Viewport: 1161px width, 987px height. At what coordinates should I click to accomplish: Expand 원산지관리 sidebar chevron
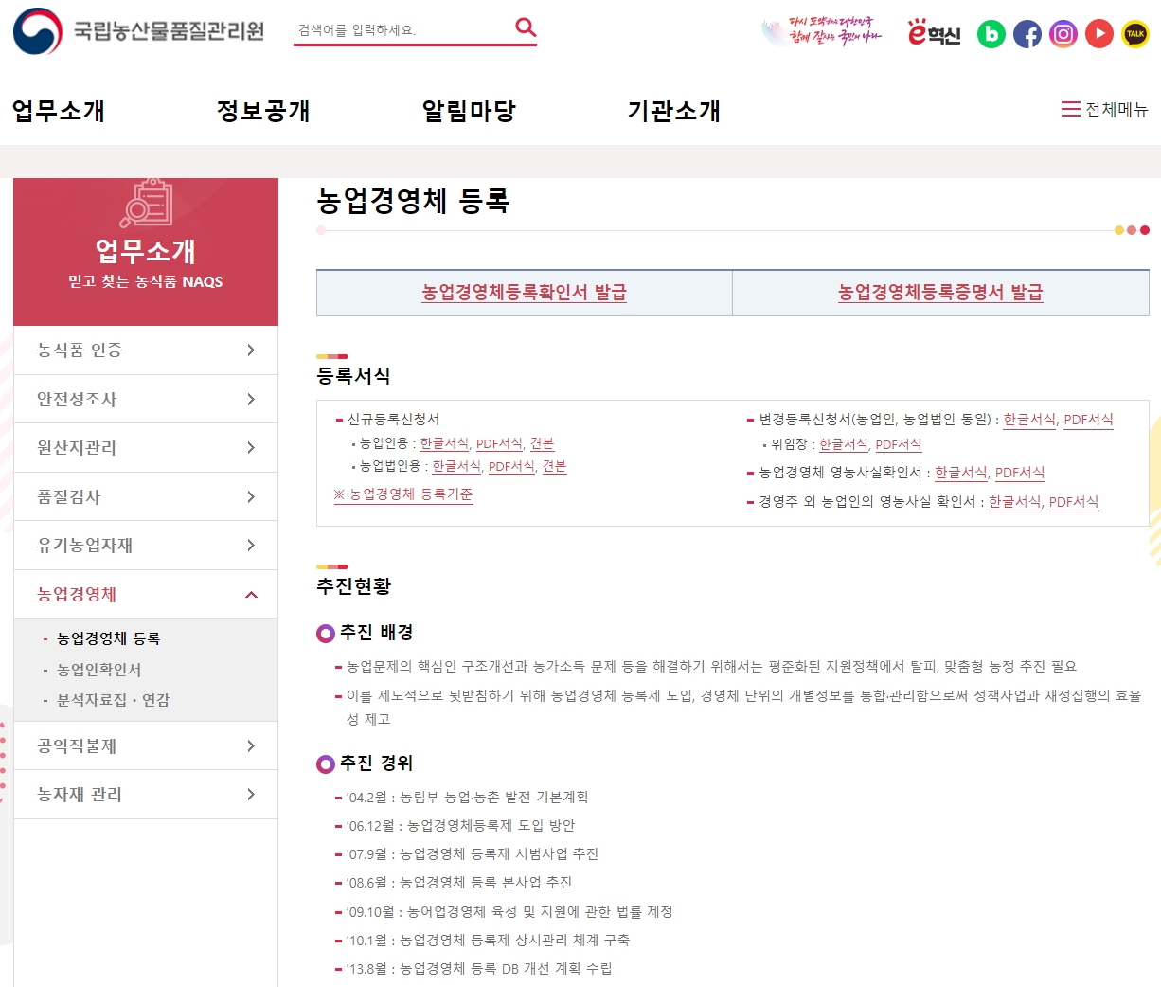click(251, 447)
